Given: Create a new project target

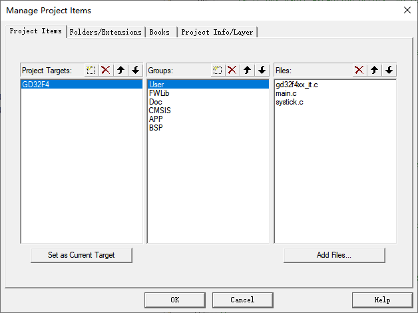Looking at the screenshot, I should tap(91, 70).
